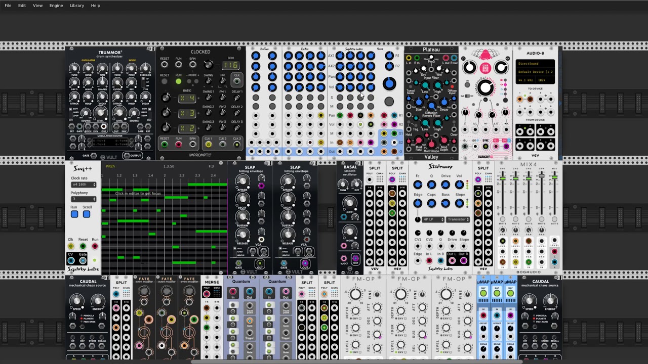
Task: Click the CUTOFF knob on Trummor
Action: [x=117, y=82]
